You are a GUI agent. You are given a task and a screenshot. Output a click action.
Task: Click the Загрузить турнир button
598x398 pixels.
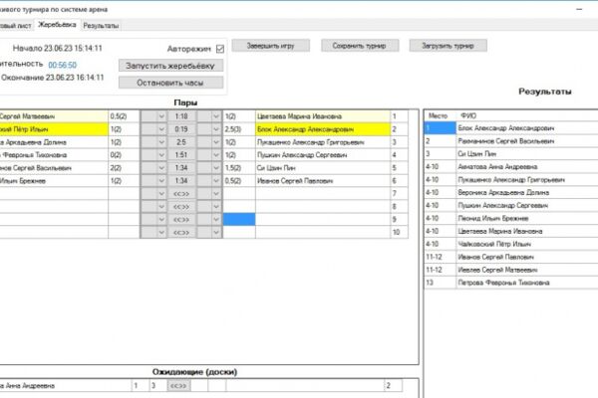[x=448, y=46]
